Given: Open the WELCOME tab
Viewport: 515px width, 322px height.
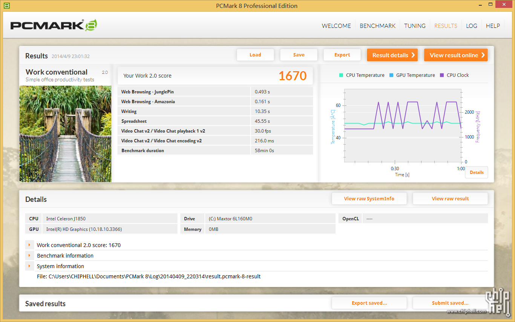Looking at the screenshot, I should (336, 26).
